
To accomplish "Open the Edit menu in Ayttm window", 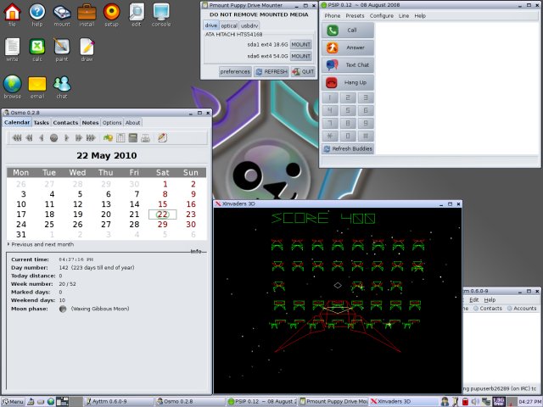I will pos(473,300).
